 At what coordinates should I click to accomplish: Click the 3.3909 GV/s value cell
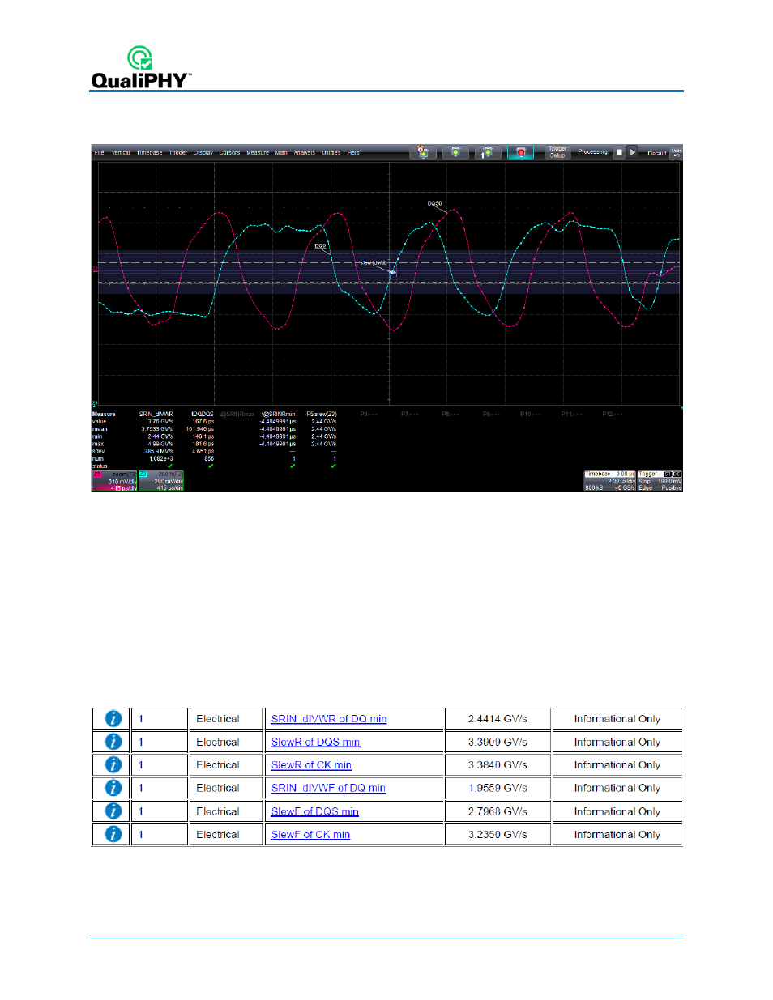[498, 742]
